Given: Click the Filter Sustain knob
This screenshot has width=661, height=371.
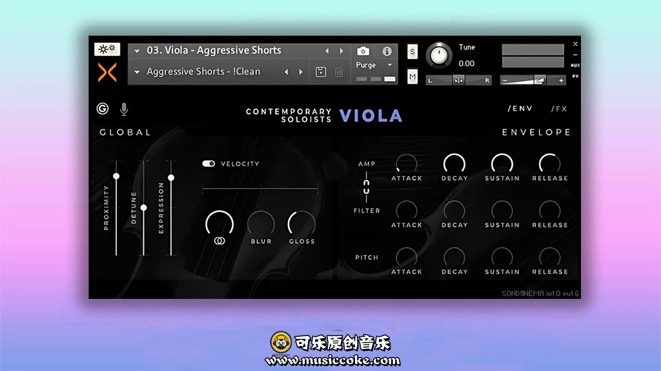Looking at the screenshot, I should (502, 211).
